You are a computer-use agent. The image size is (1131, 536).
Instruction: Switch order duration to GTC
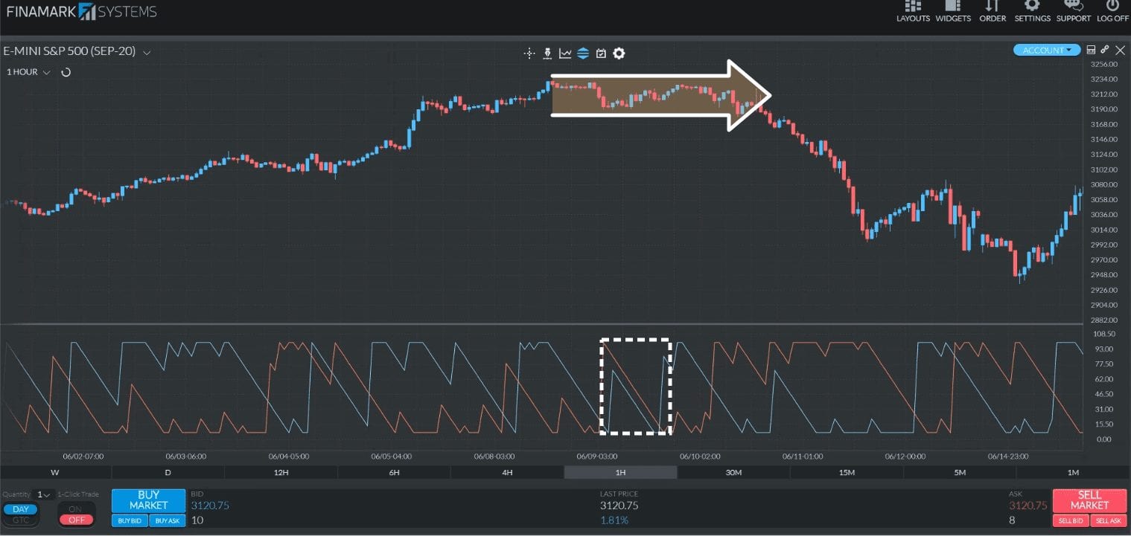(20, 520)
